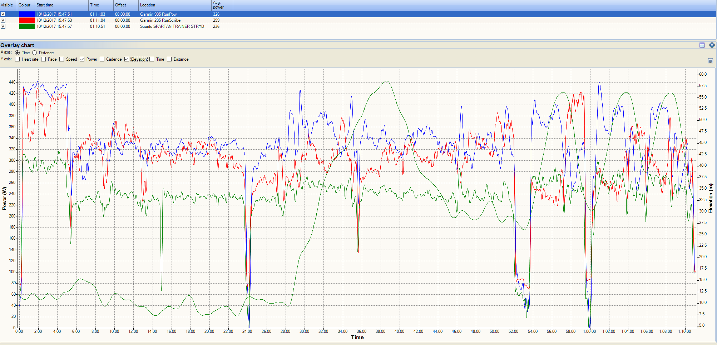Disable the Power Y axis checkbox
This screenshot has height=345, width=717.
coord(82,59)
